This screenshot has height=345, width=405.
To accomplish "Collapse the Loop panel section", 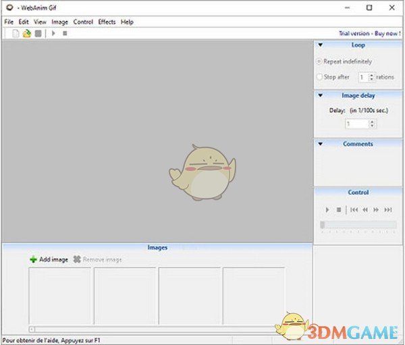I will pyautogui.click(x=320, y=45).
